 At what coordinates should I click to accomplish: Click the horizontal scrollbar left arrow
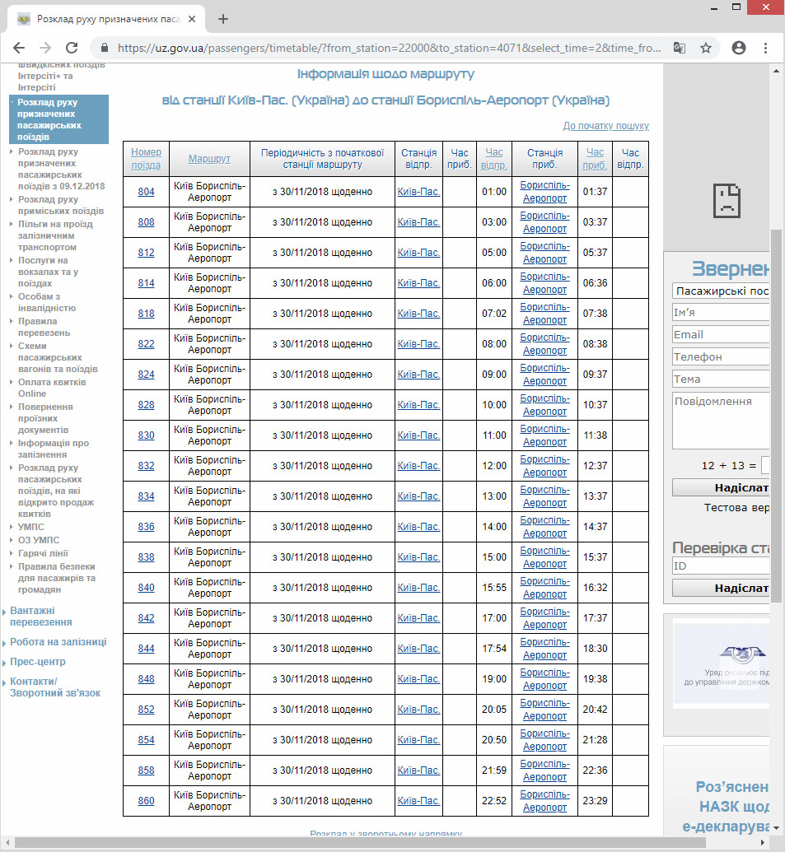[x=7, y=842]
